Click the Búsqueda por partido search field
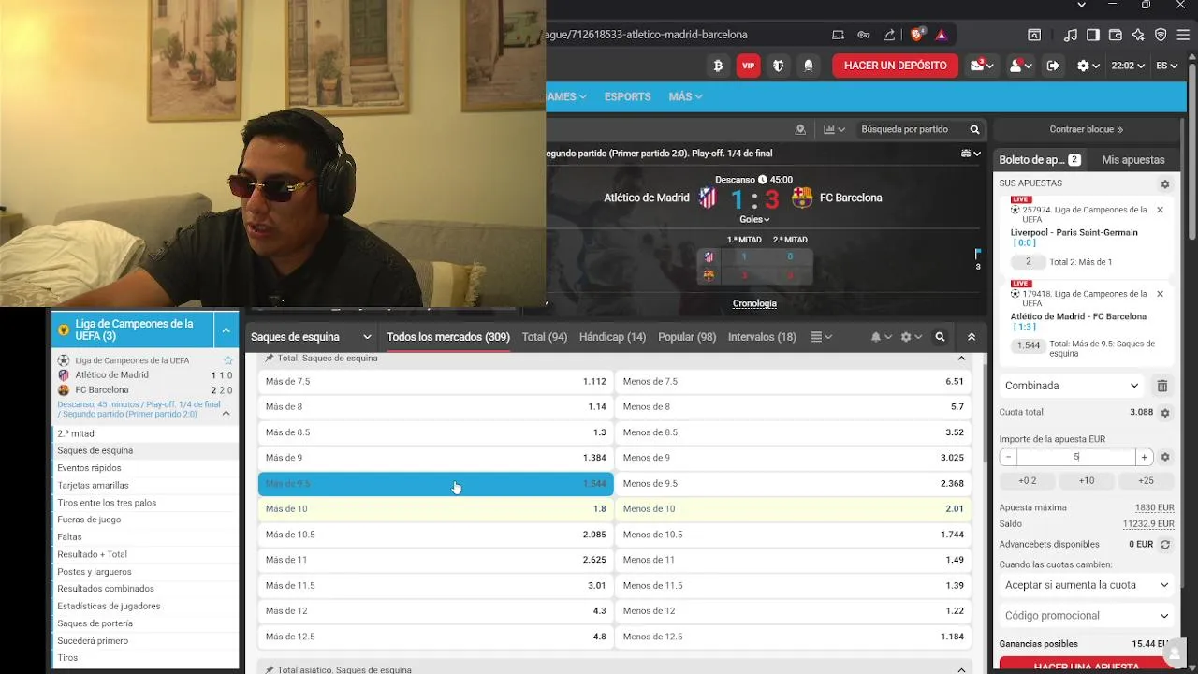1198x674 pixels. click(x=912, y=129)
